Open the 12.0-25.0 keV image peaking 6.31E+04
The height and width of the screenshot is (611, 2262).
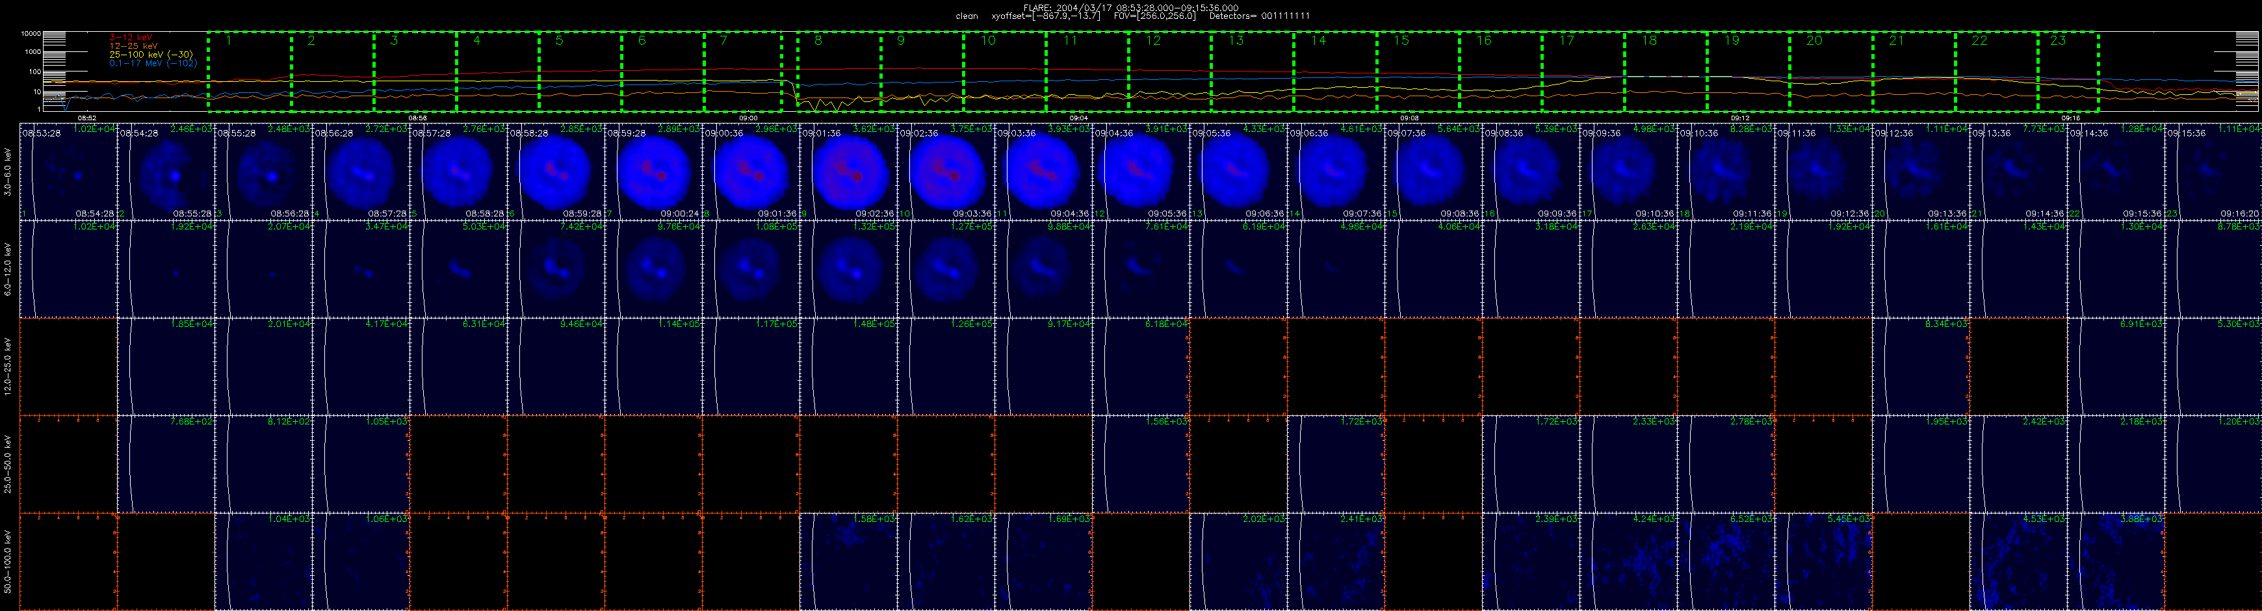tap(460, 366)
